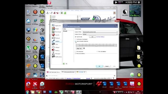Open the uTorrent desktop shortcut
The width and height of the screenshot is (168, 94).
click(28, 49)
